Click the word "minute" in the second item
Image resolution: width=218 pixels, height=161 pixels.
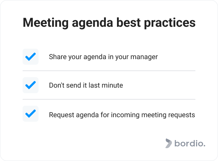pos(112,85)
